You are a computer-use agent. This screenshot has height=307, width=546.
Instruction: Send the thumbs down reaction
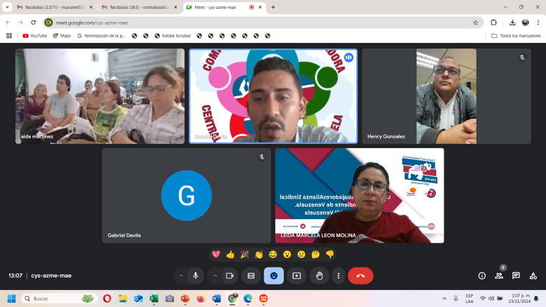click(x=330, y=254)
